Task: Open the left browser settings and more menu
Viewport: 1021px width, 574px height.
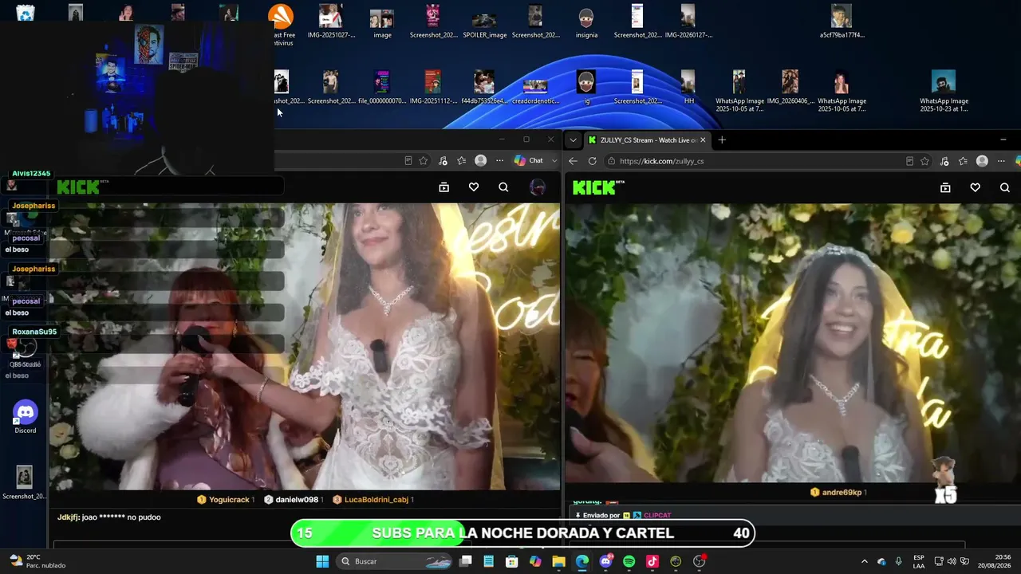Action: coord(499,161)
